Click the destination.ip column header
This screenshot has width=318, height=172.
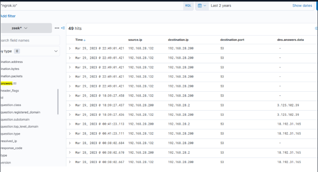178,40
